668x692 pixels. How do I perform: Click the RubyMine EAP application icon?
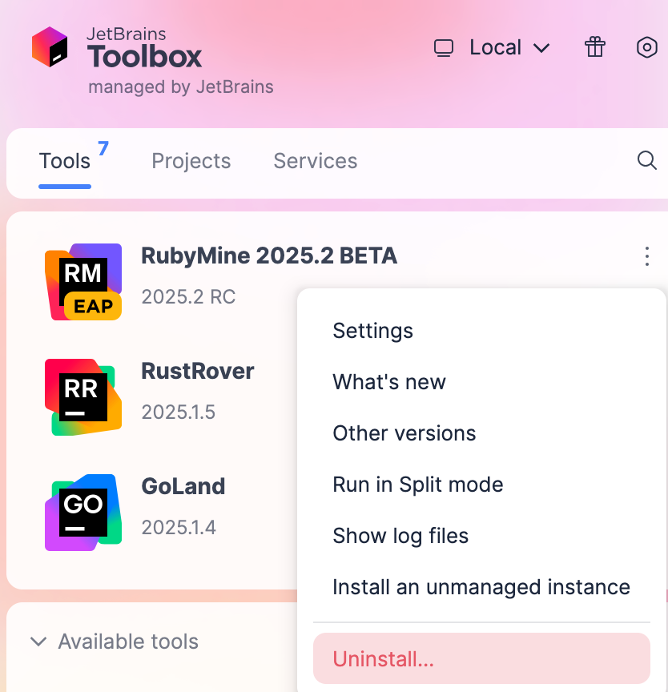[83, 282]
